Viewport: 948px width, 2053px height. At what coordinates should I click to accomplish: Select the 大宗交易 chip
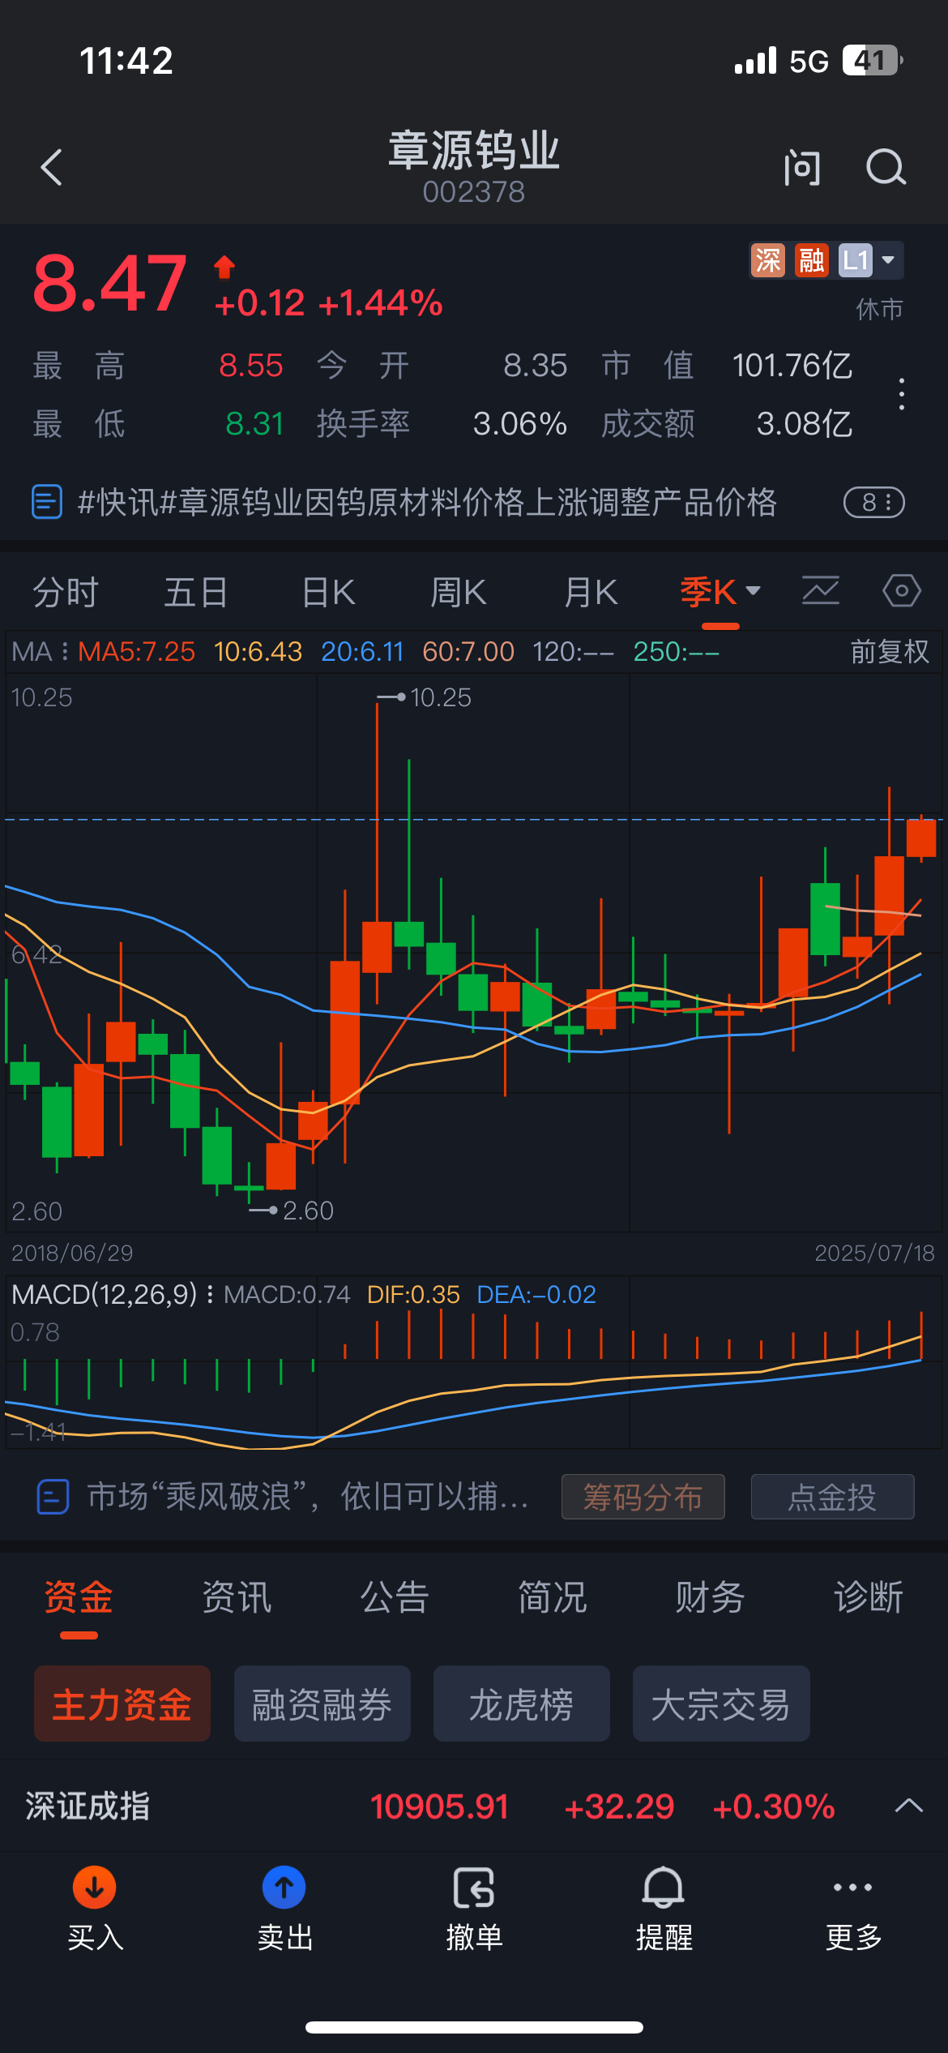click(x=721, y=1704)
